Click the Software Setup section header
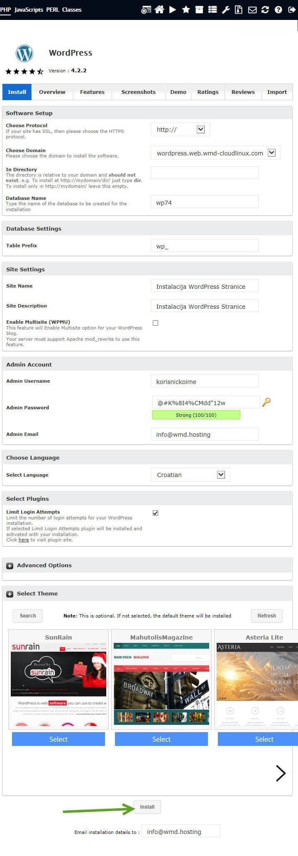The image size is (298, 856). (147, 113)
